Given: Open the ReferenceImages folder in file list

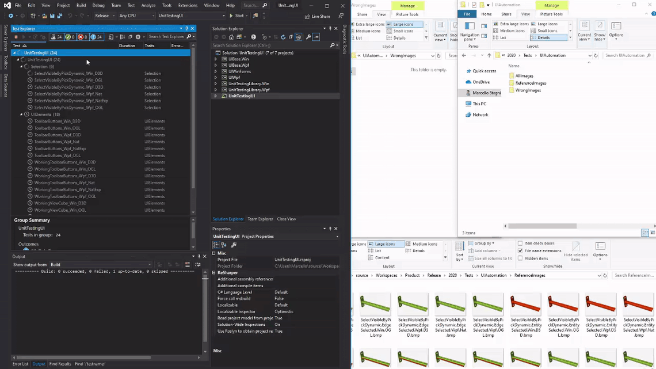Looking at the screenshot, I should point(530,83).
